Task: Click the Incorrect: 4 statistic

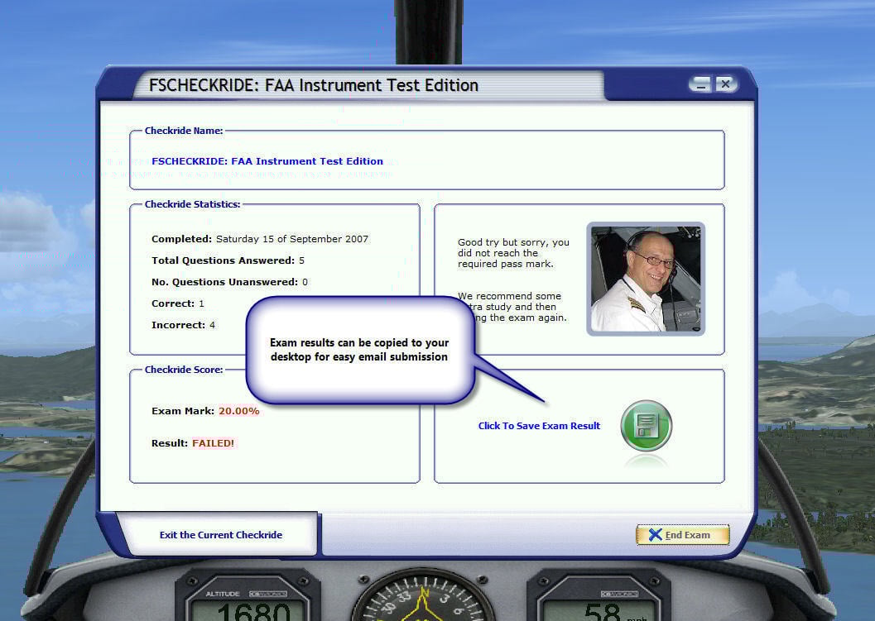Action: click(183, 325)
